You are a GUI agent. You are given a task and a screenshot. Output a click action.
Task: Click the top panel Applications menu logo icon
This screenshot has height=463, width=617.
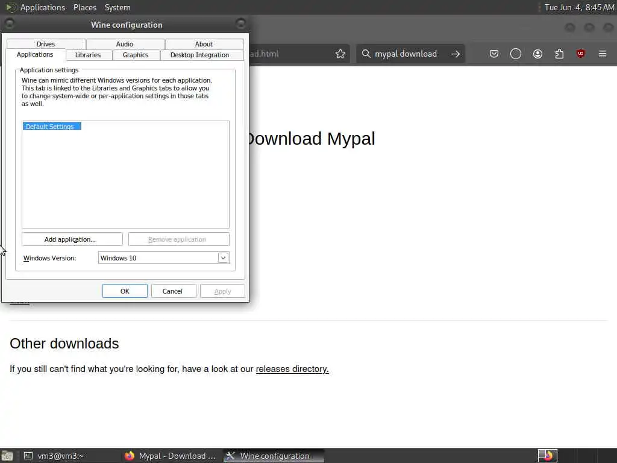point(11,7)
